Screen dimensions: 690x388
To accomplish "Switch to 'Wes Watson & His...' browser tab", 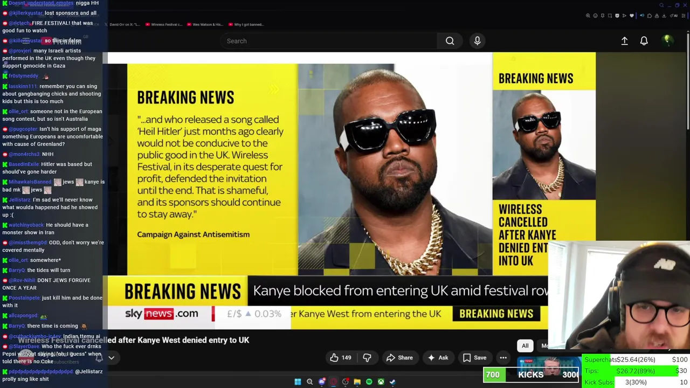I will click(x=205, y=24).
